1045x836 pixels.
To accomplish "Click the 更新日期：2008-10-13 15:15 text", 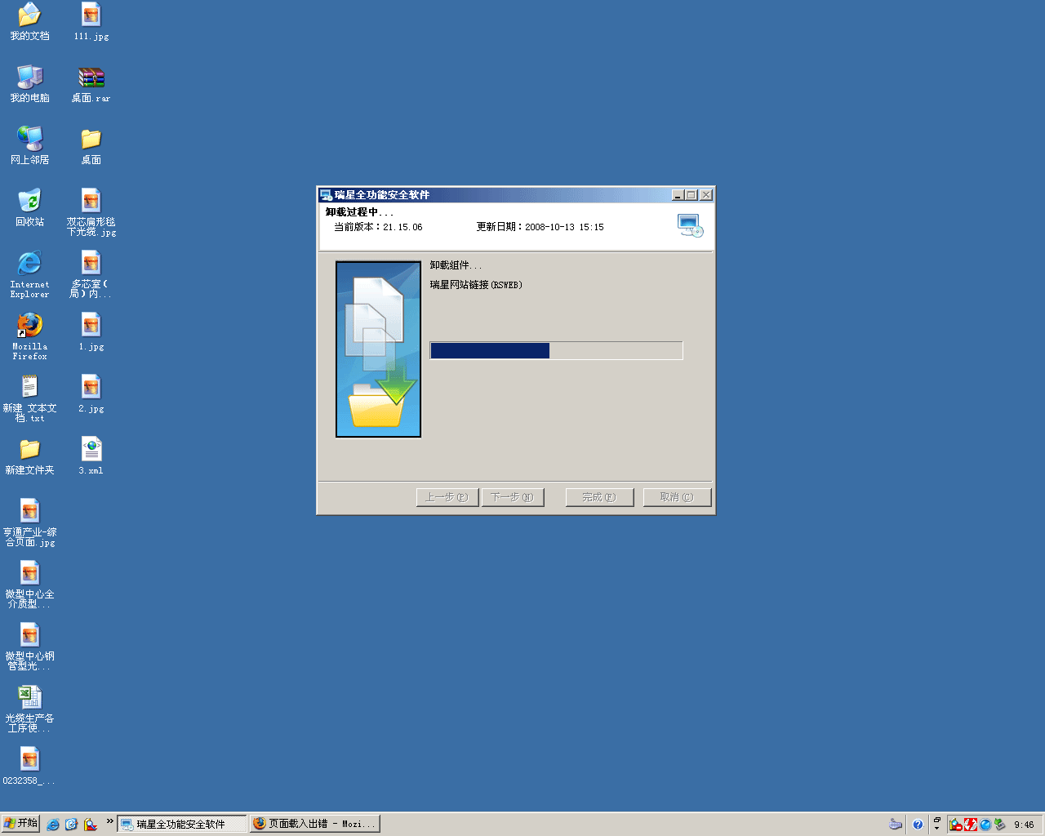I will 540,227.
